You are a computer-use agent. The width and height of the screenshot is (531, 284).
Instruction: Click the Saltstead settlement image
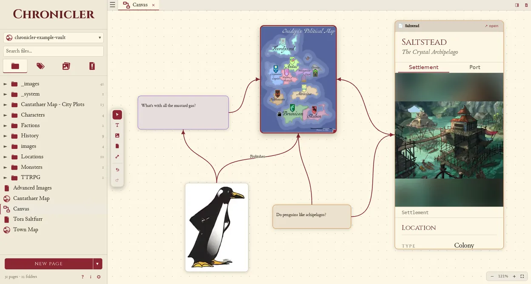point(449,140)
